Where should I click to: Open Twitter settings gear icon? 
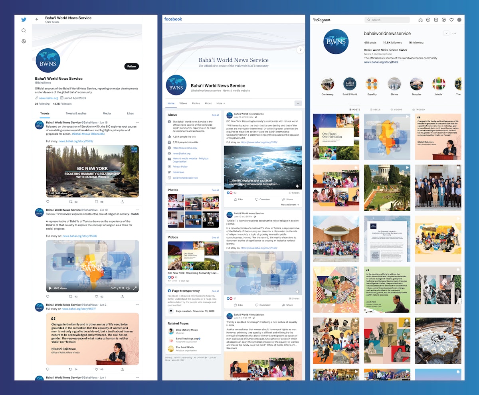click(24, 41)
